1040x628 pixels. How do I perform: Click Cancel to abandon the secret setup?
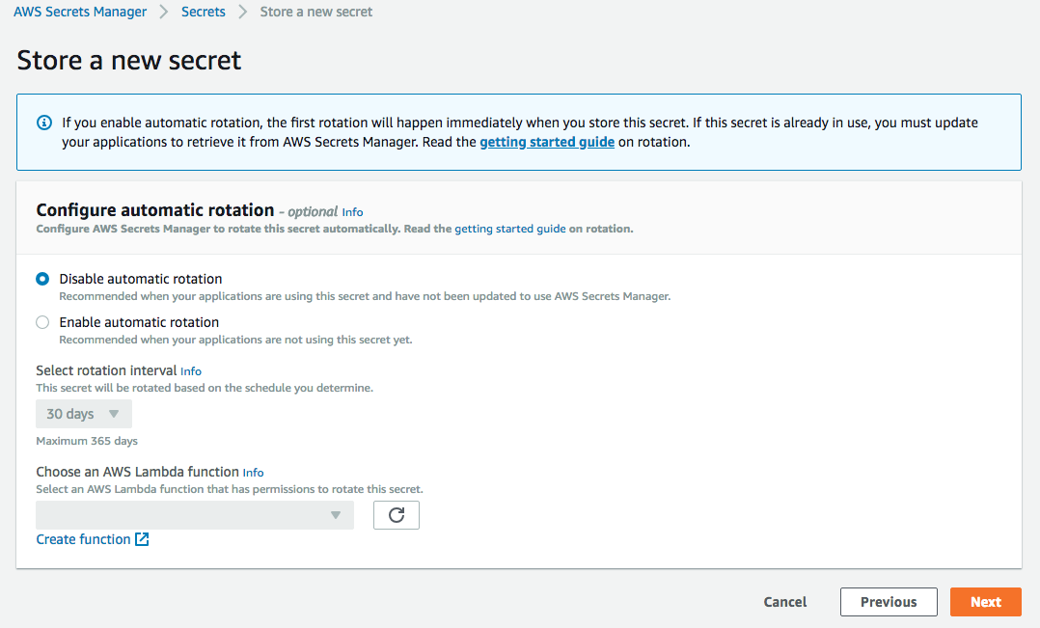pos(784,601)
